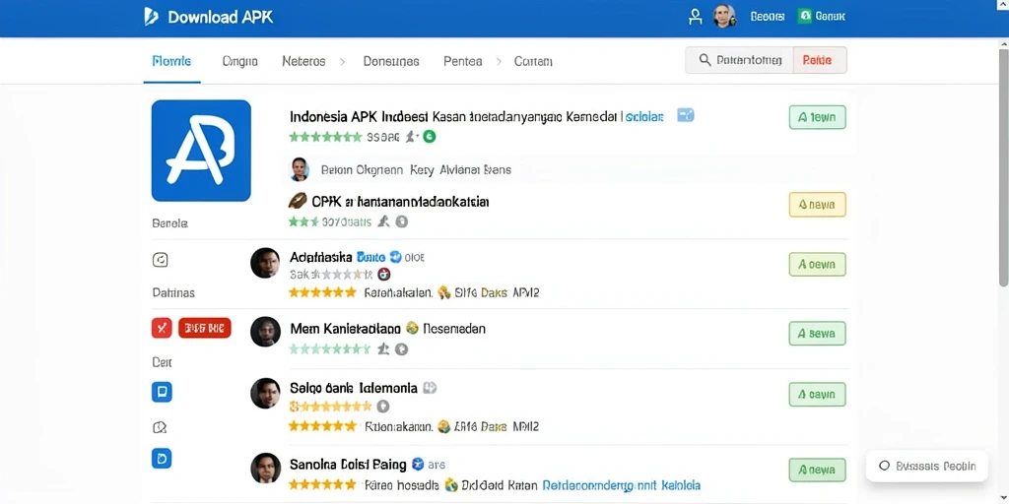The image size is (1009, 504).
Task: Click the button on Mem Kanistadlang row
Action: [x=817, y=334]
